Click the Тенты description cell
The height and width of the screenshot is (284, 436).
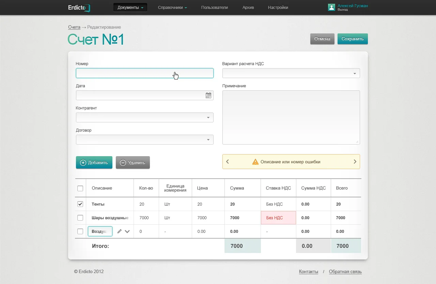point(110,204)
